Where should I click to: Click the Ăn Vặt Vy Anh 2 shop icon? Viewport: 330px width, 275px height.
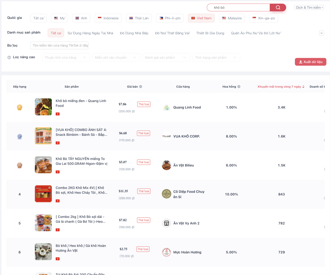(167, 223)
